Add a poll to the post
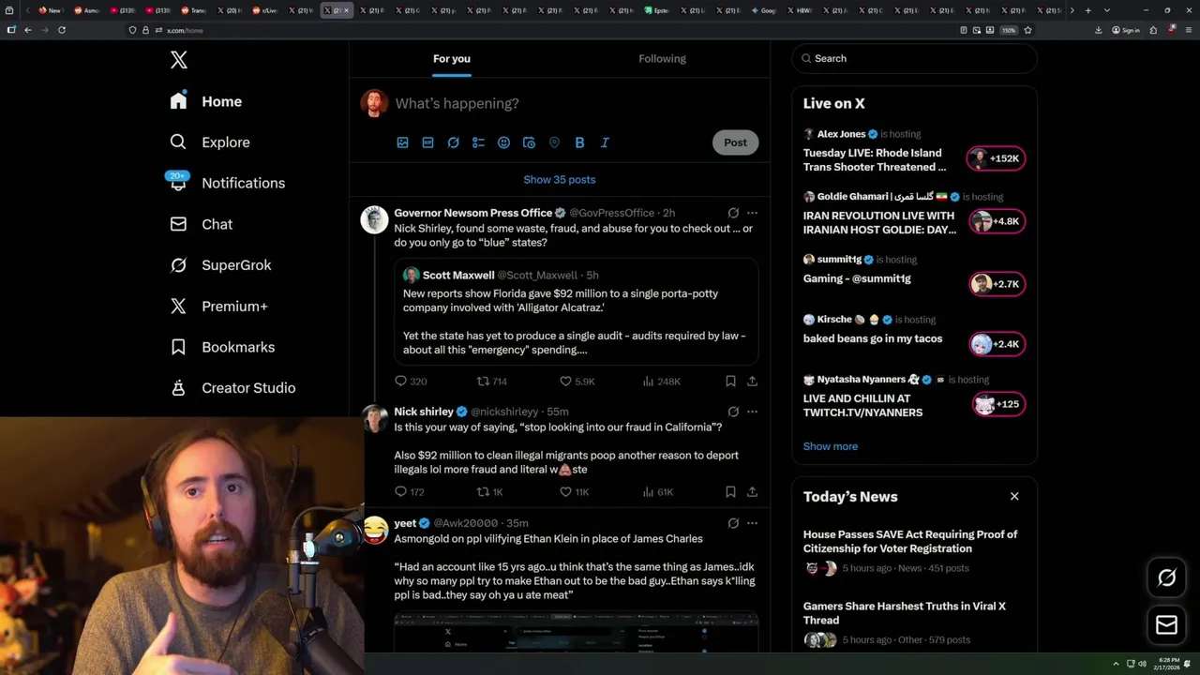This screenshot has width=1200, height=675. point(478,142)
